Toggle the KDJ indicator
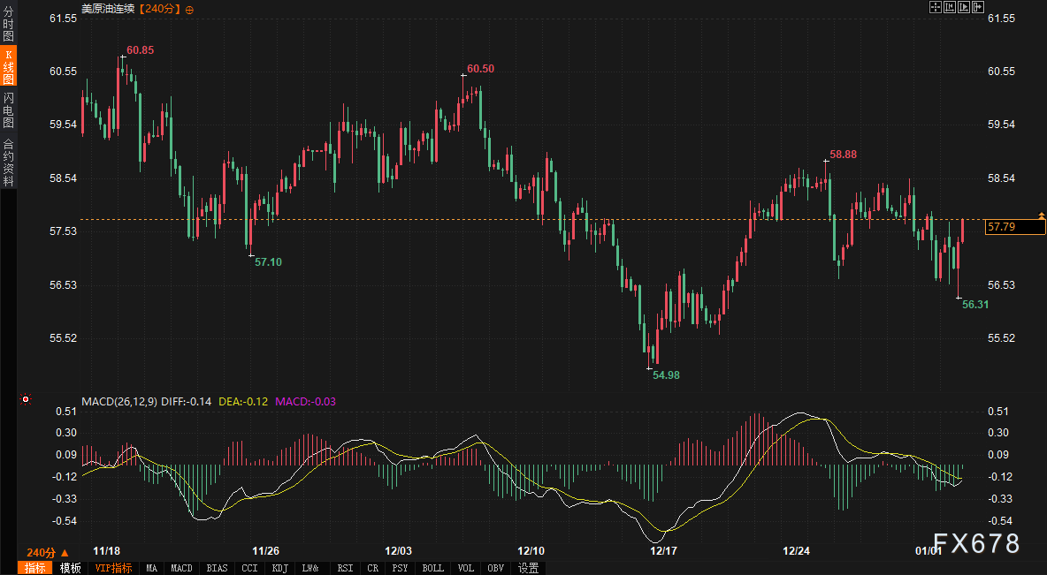Viewport: 1047px width, 575px height. 279,568
